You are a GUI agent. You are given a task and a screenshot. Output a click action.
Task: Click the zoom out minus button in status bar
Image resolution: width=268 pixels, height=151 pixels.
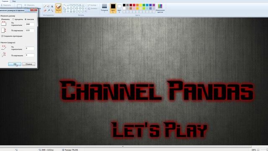tap(258, 150)
